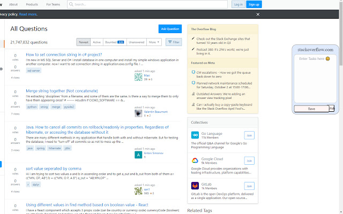Open the For Teams menu item

coord(53,4)
